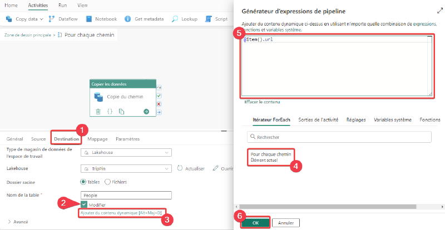
Task: Select the on-completion blue arrow connector
Action: 159,112
